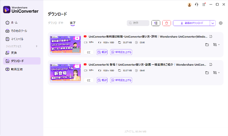
Task: Click 動画のダウンロード button
Action: pos(192,23)
